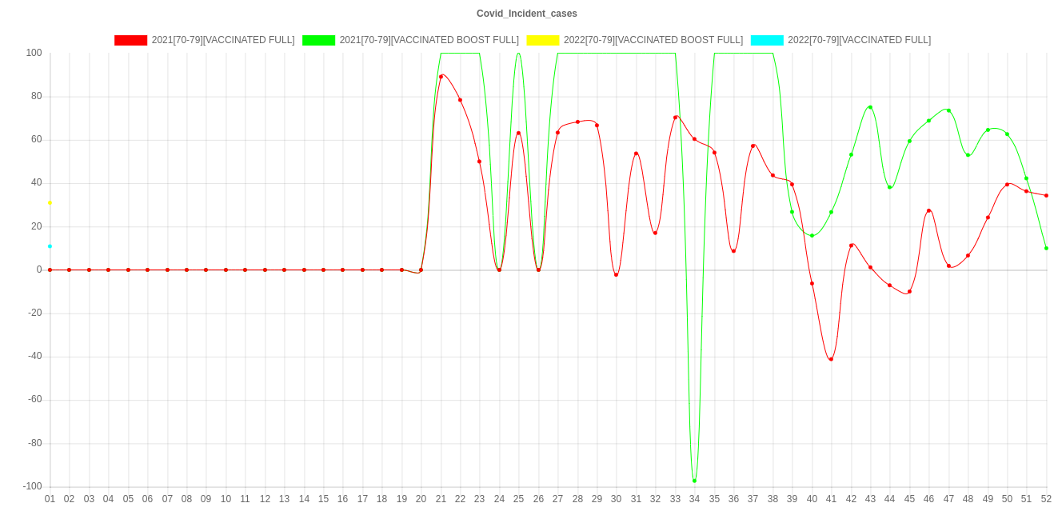Click the green data point at week 52

tap(1046, 249)
